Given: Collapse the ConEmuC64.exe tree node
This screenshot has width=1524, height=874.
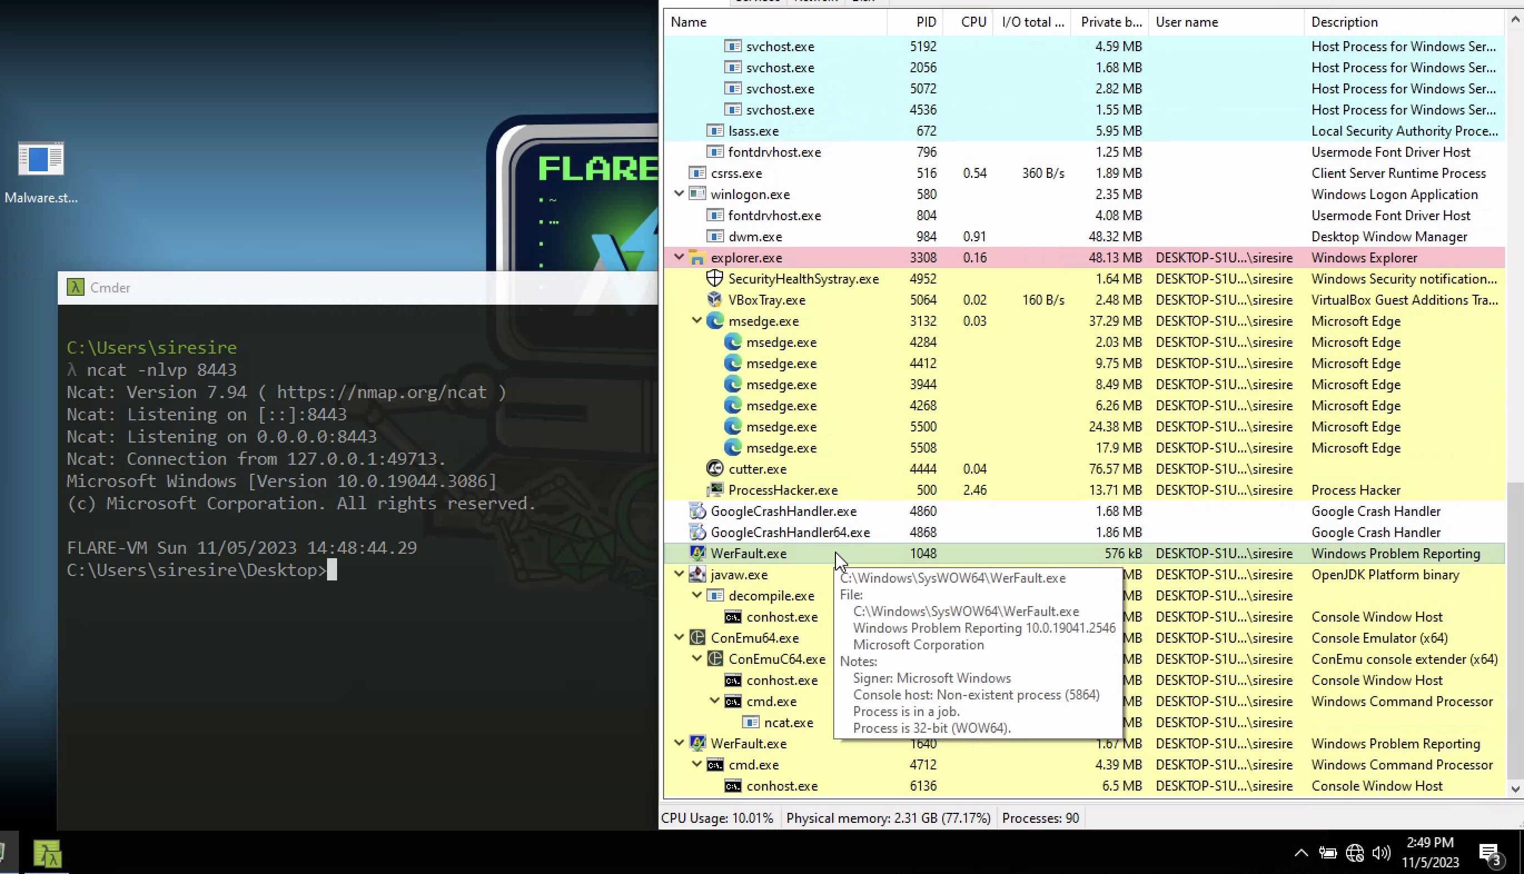Looking at the screenshot, I should (696, 658).
